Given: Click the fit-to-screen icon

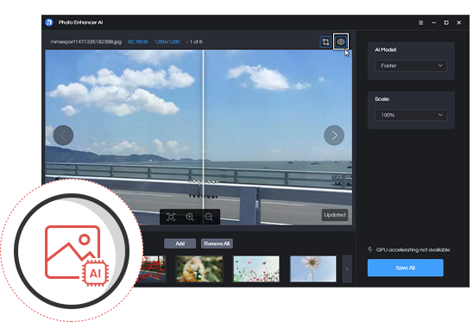Looking at the screenshot, I should click(171, 217).
